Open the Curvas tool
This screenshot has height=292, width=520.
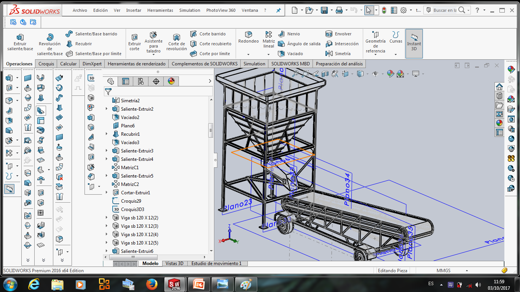click(x=396, y=37)
